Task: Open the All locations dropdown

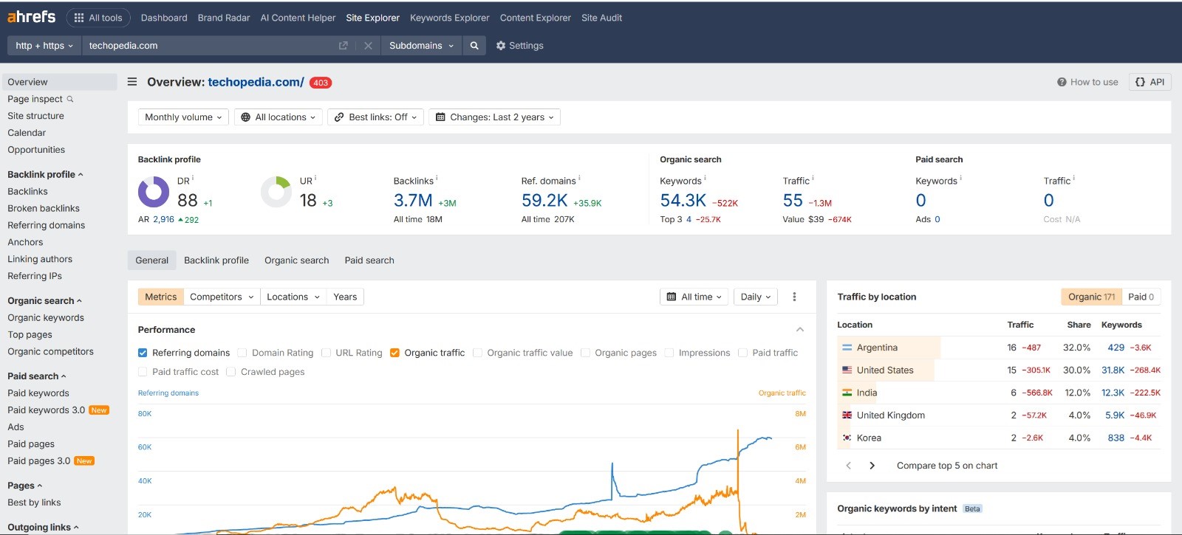Action: click(279, 117)
